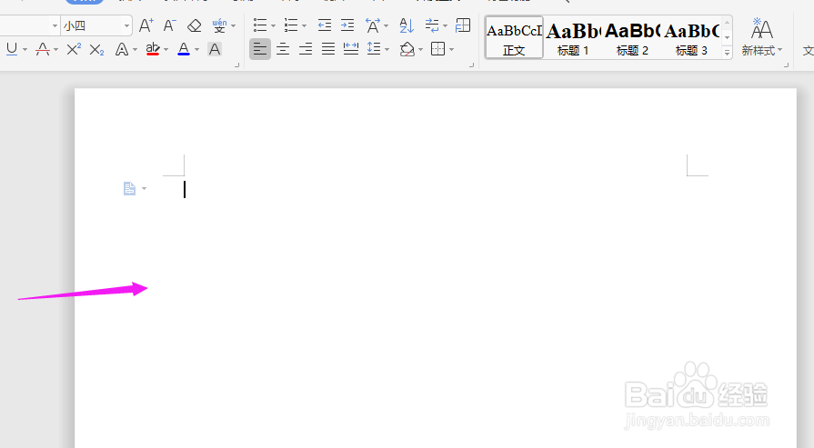Click the paragraph layout icon beside the document

click(129, 188)
